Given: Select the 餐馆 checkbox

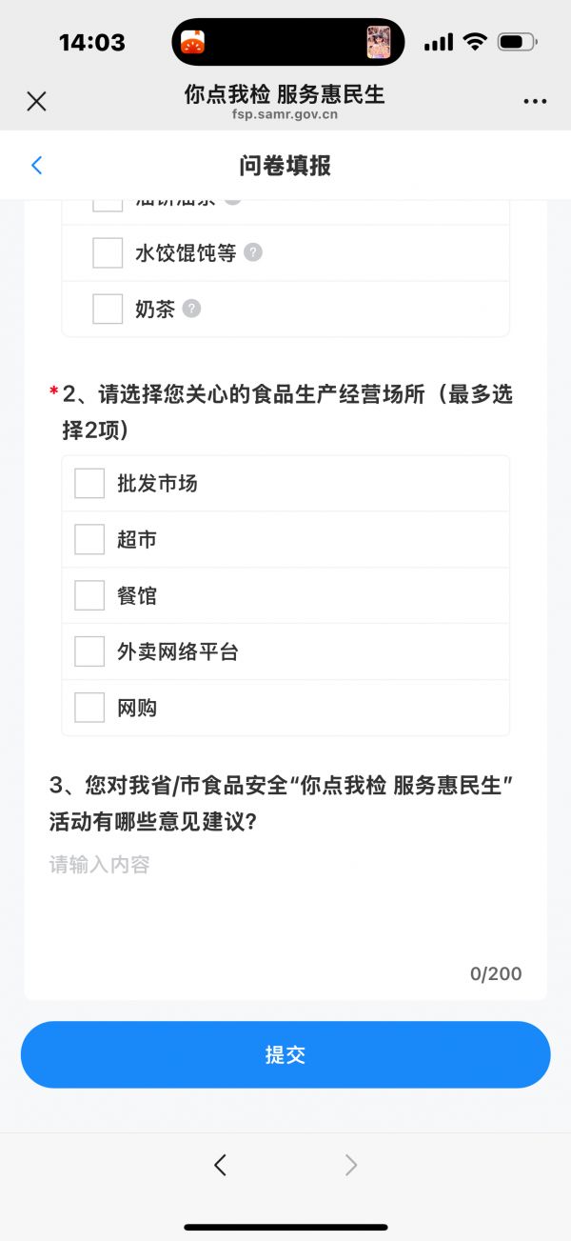Looking at the screenshot, I should point(89,595).
